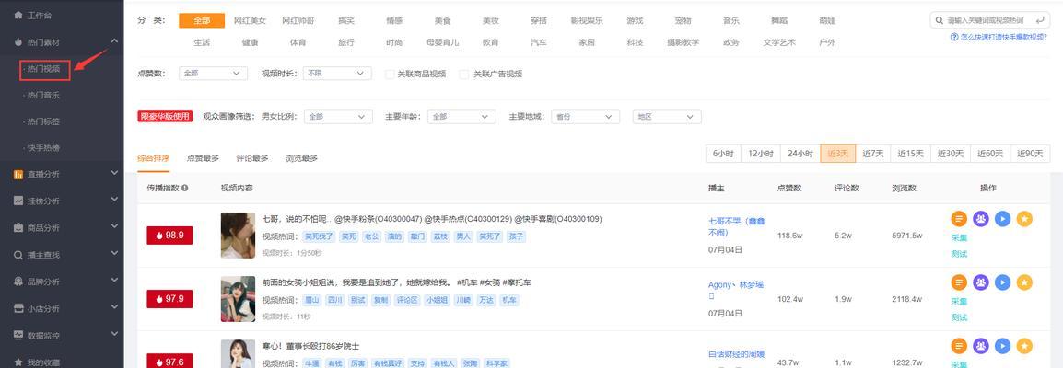The height and width of the screenshot is (368, 1063).
Task: Click the 评论区 hot-word tag
Action: 407,300
